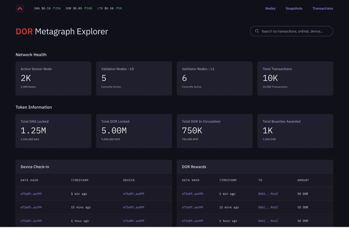Image resolution: width=349 pixels, height=228 pixels.
Task: Open device link in 1 min ago check-in row
Action: [133, 194]
